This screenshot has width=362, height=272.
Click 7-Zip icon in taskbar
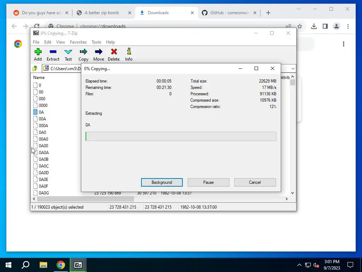(78, 265)
